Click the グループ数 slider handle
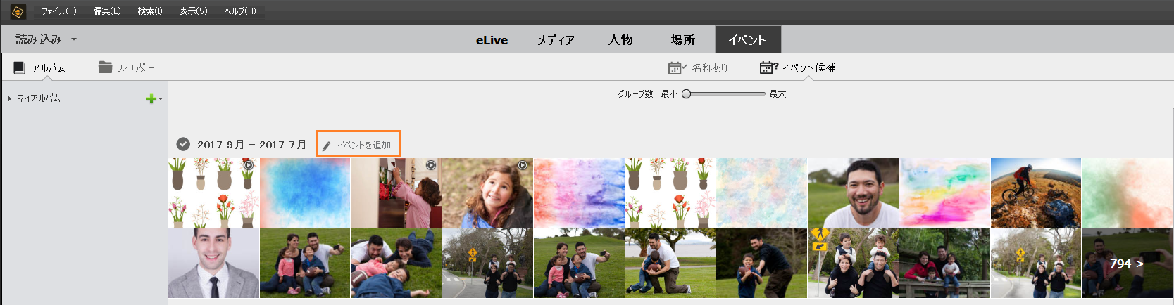1174x305 pixels. (x=687, y=93)
